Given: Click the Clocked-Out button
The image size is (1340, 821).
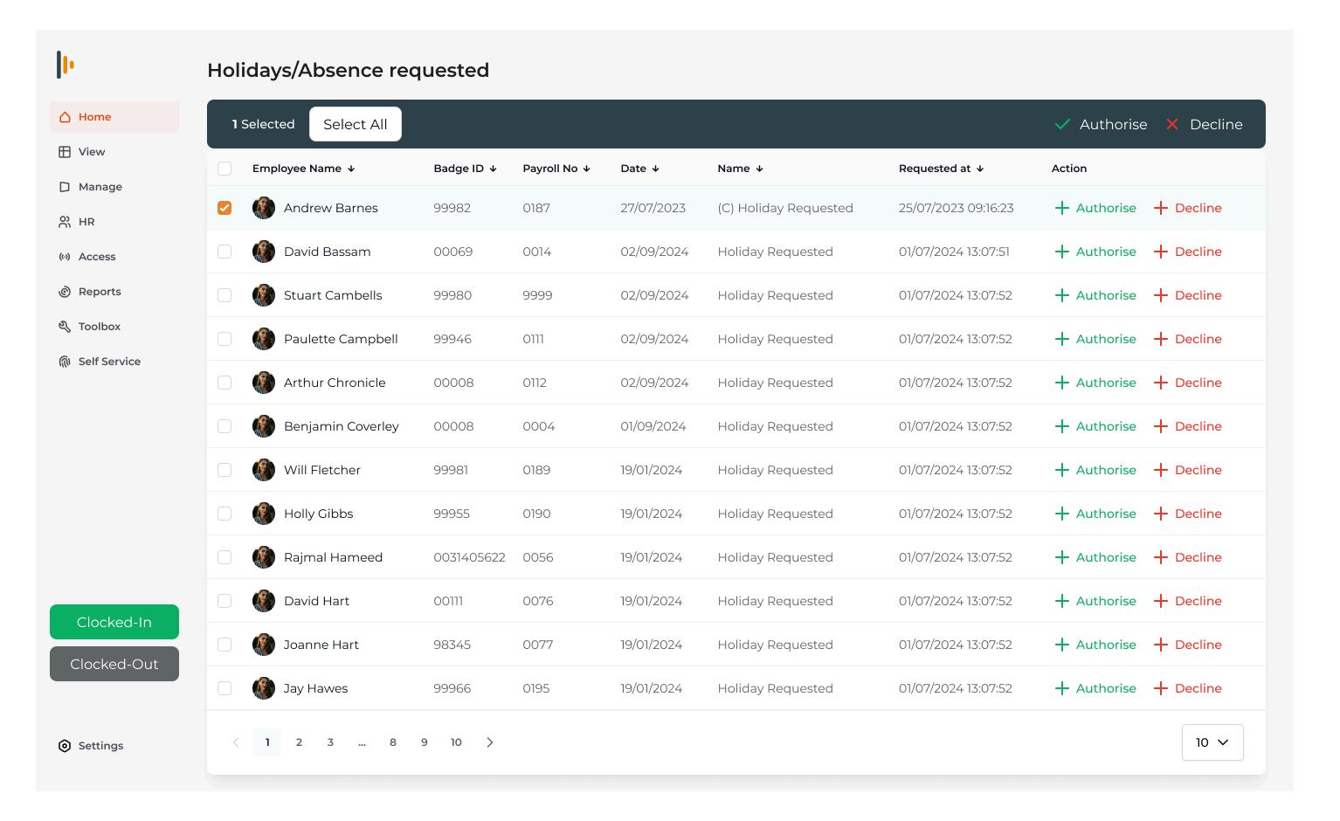Looking at the screenshot, I should pyautogui.click(x=114, y=664).
